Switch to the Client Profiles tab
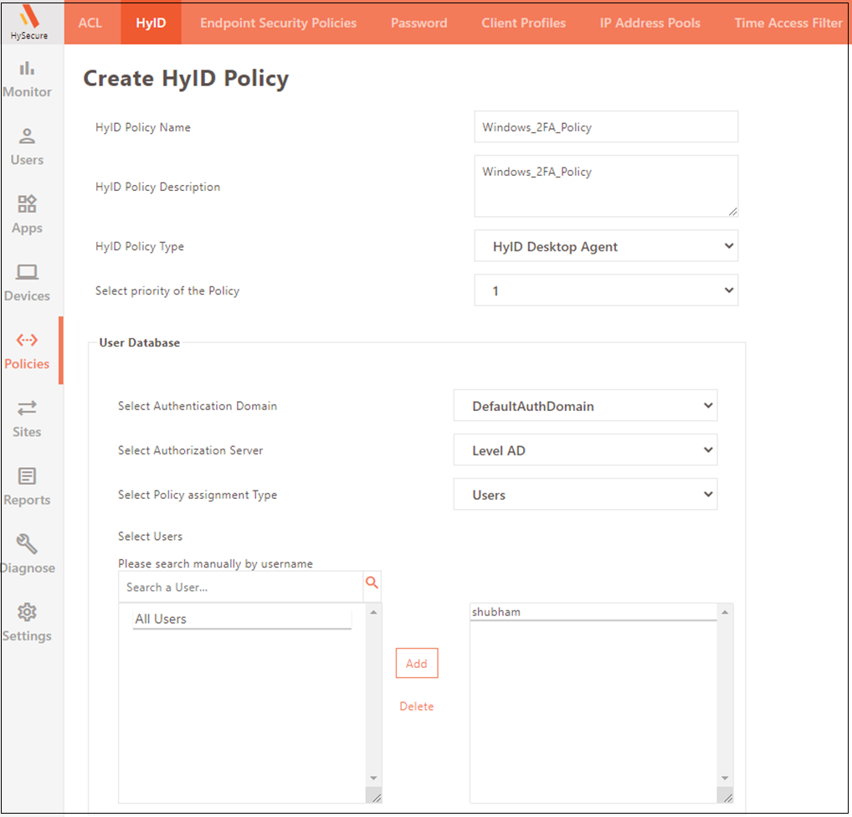The width and height of the screenshot is (852, 817). point(523,23)
